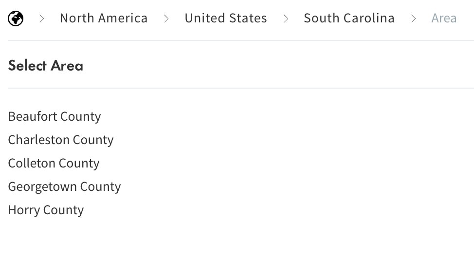
Task: Go to the North America breadcrumb
Action: click(104, 18)
